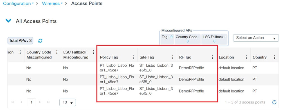Sort by the RF Tag column header

(x=185, y=57)
